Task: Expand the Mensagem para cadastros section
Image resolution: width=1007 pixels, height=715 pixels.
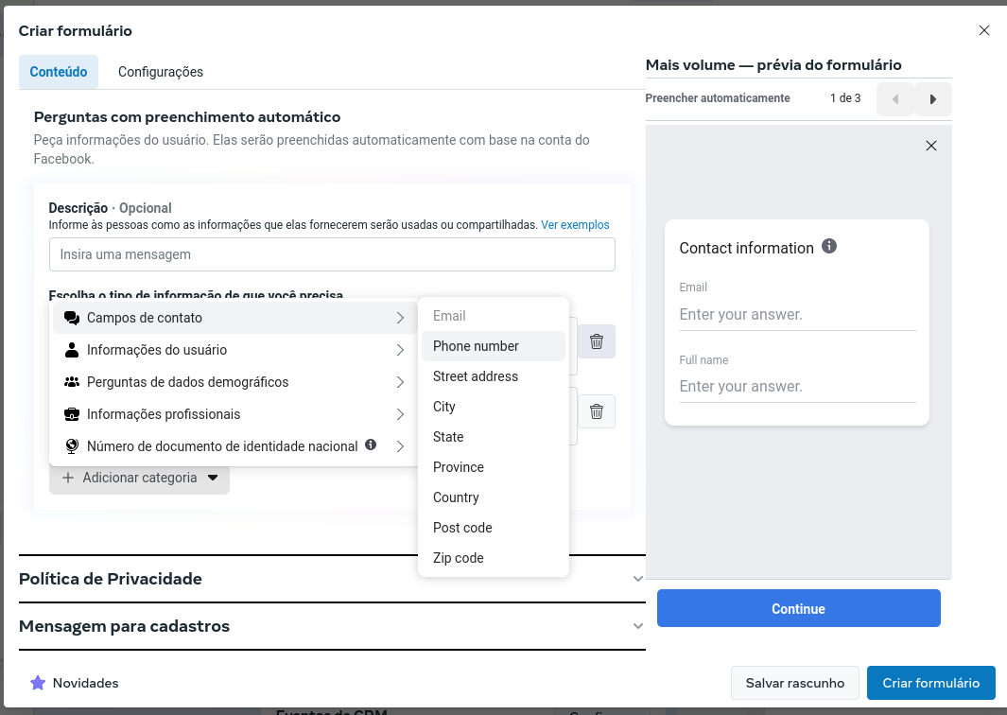Action: (332, 626)
